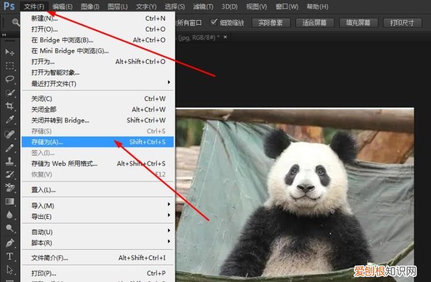Open the 视图(V) menu
431x282 pixels.
pyautogui.click(x=256, y=6)
